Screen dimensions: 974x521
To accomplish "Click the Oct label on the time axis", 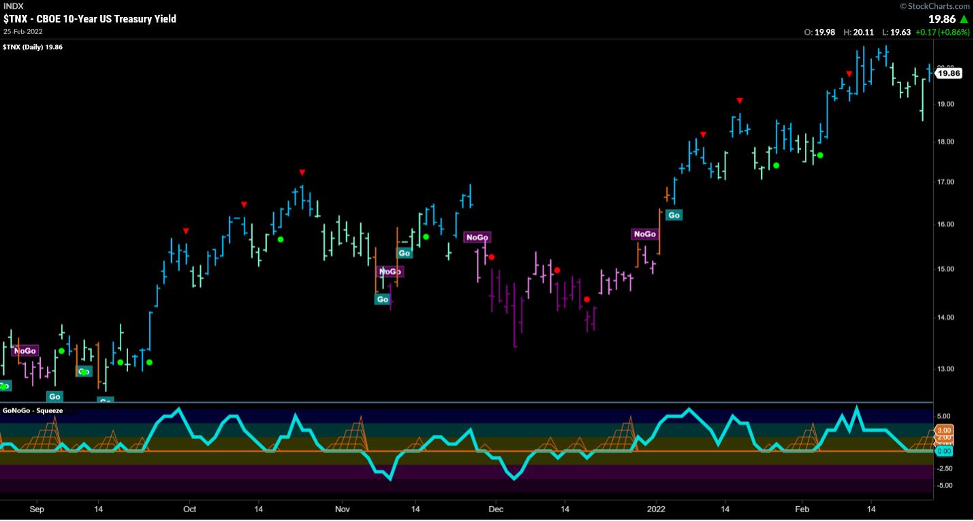I will [x=190, y=509].
